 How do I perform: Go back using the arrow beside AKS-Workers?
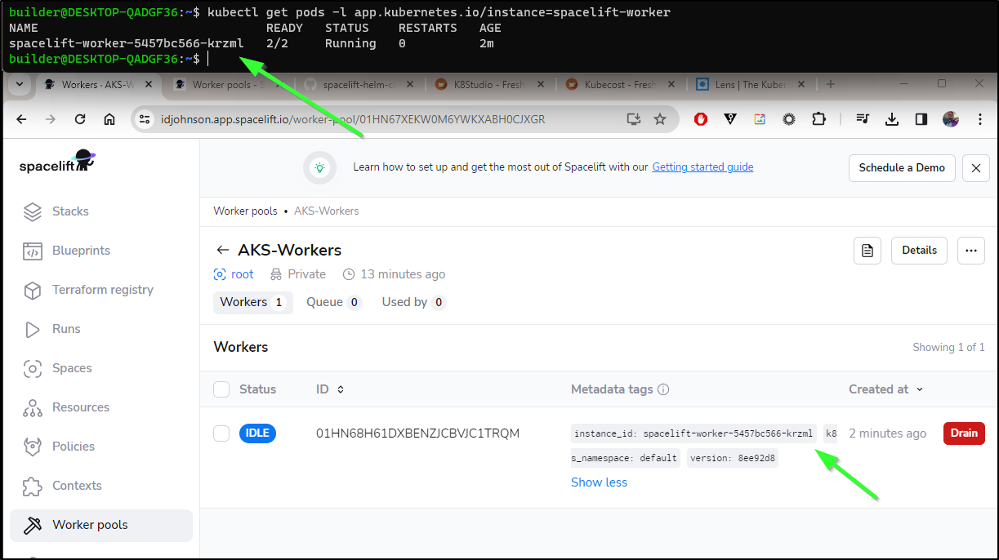coord(222,250)
